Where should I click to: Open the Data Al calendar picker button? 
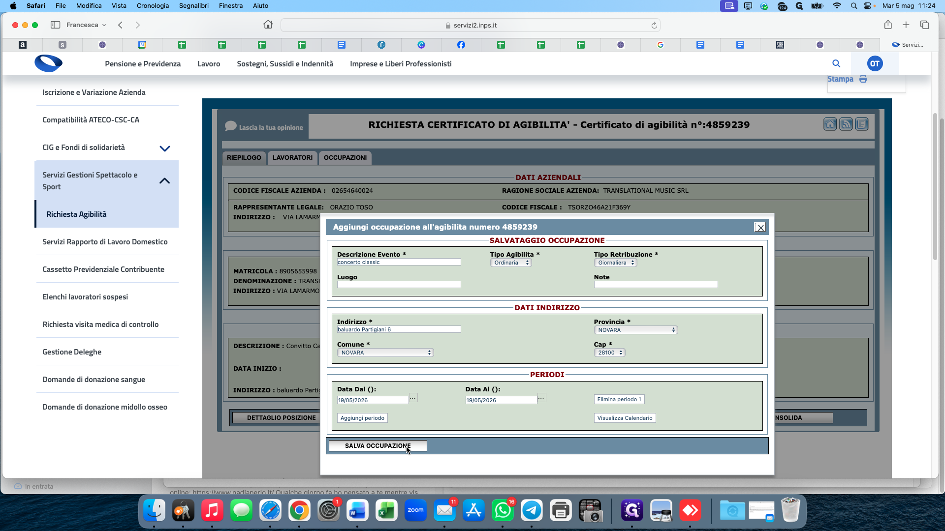[541, 398]
